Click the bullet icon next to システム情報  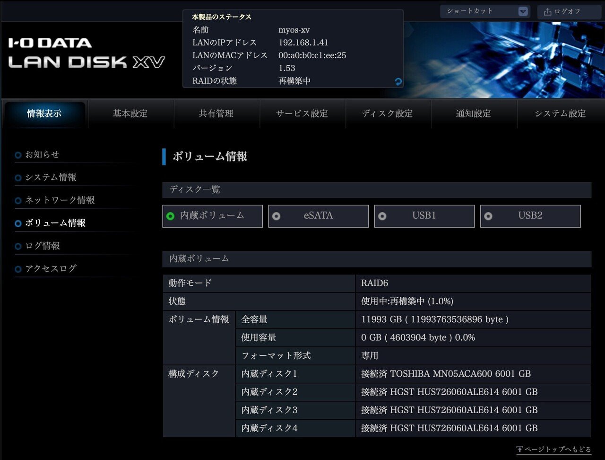[18, 178]
